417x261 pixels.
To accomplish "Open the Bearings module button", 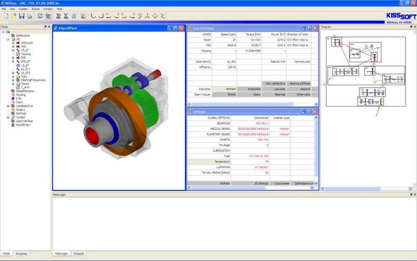I will click(274, 94).
